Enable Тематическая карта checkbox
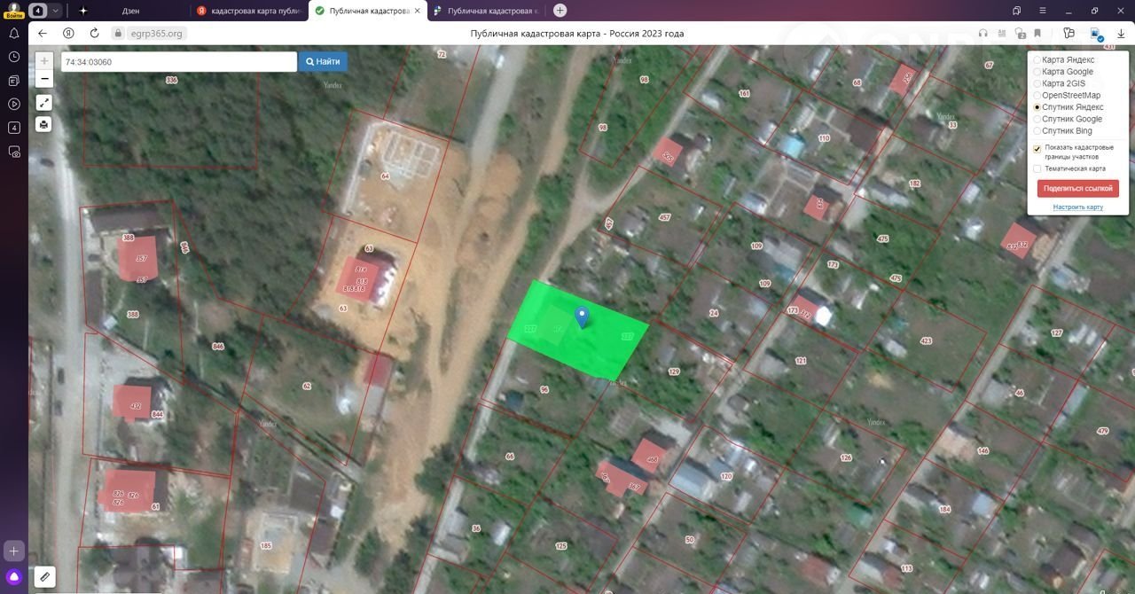This screenshot has height=594, width=1135. pyautogui.click(x=1037, y=168)
